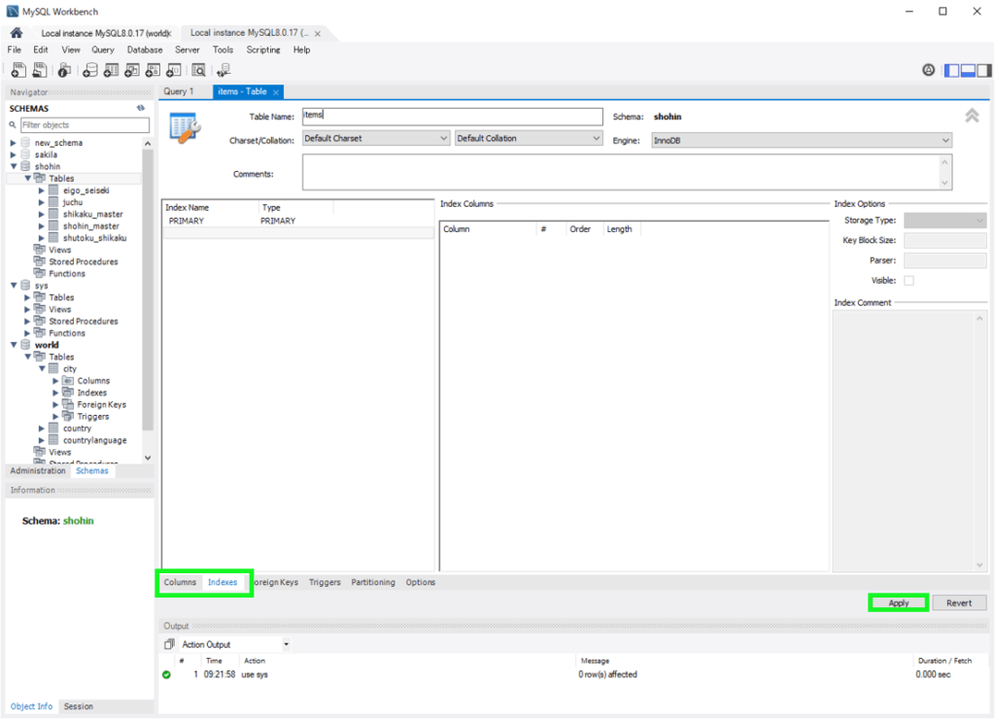
Task: Collapse the table header with double chevron
Action: (972, 116)
